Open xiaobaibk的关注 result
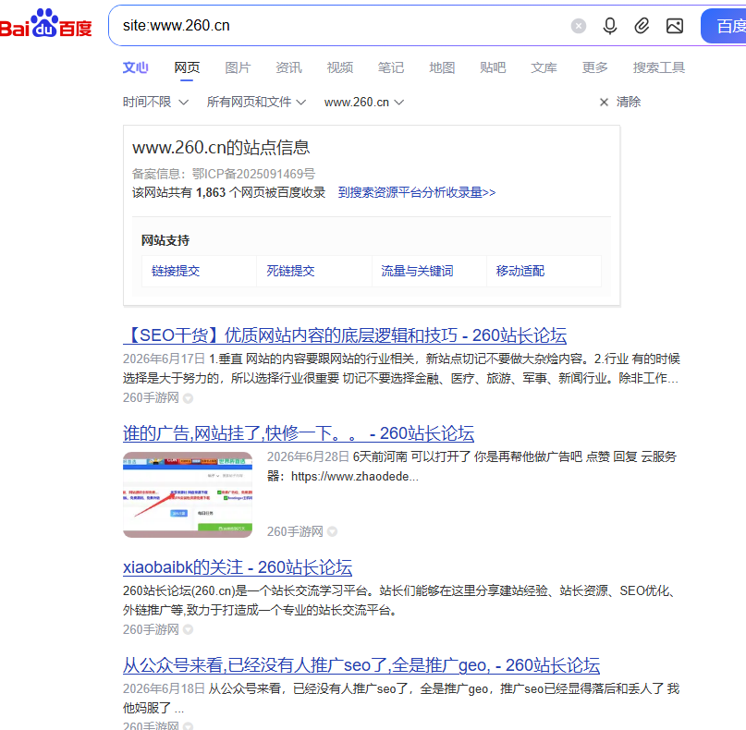This screenshot has height=730, width=746. 238,567
